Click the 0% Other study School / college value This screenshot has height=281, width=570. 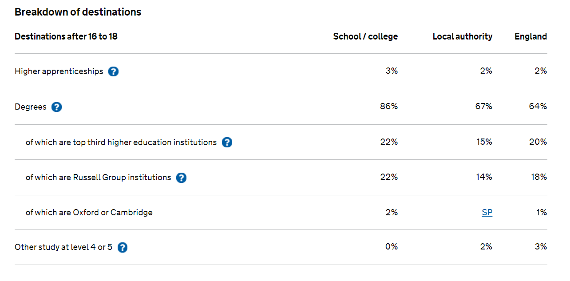click(392, 247)
